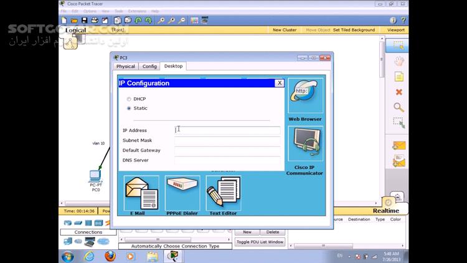The height and width of the screenshot is (263, 467).
Task: Click the Redo green arrow icon
Action: pos(148,21)
